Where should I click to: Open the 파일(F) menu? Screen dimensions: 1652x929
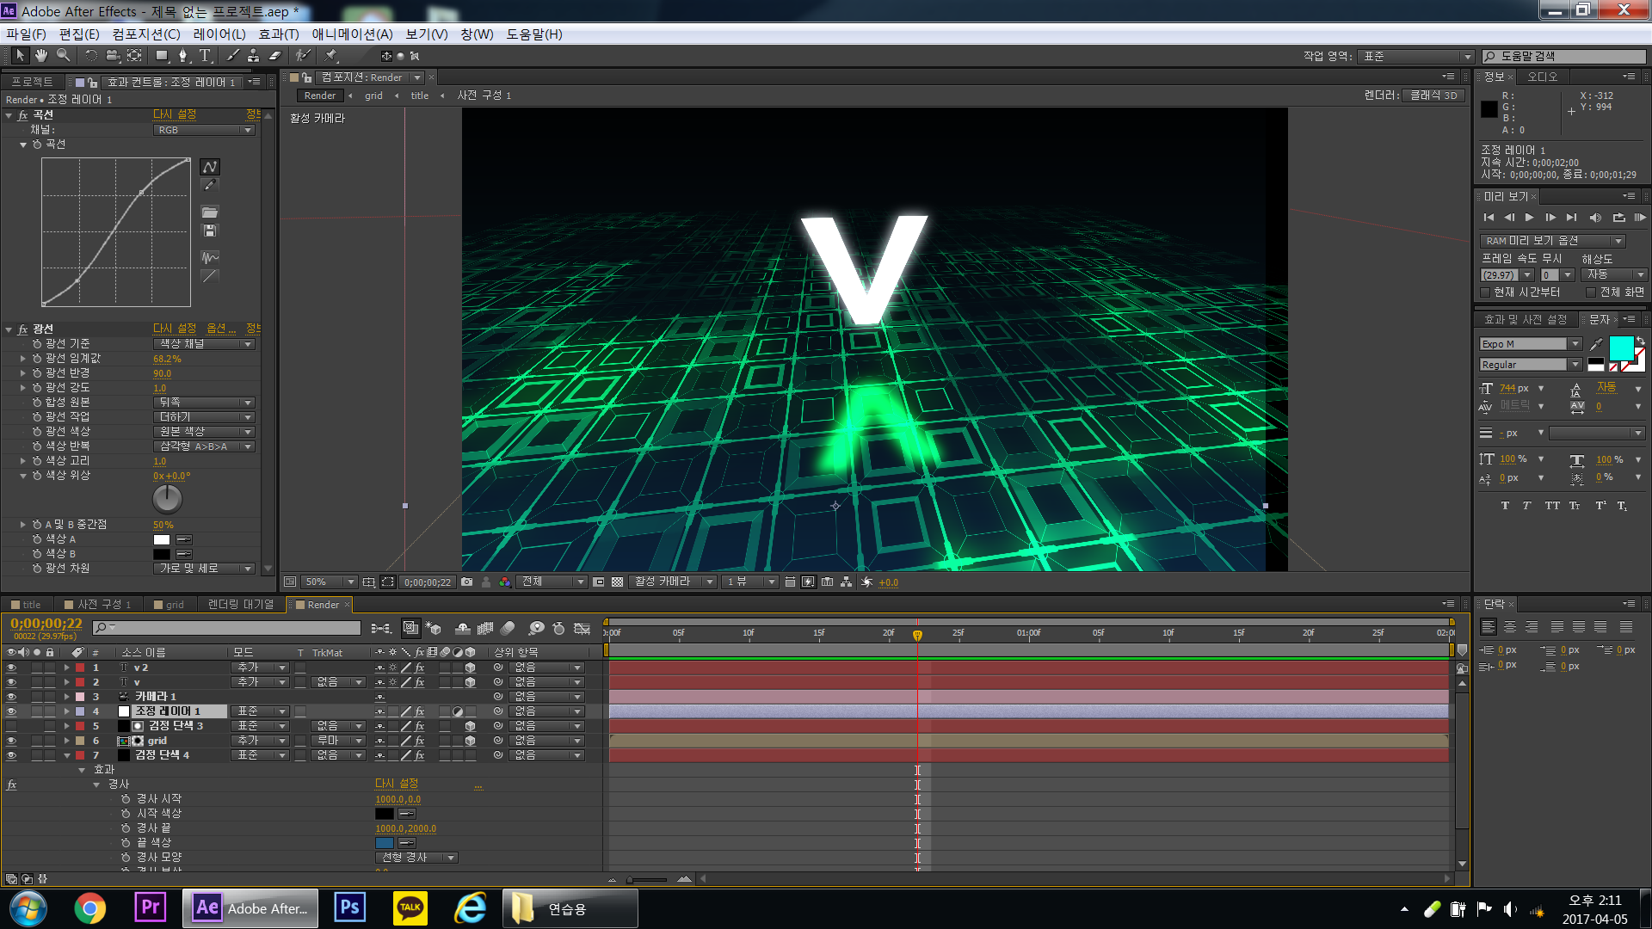coord(26,34)
